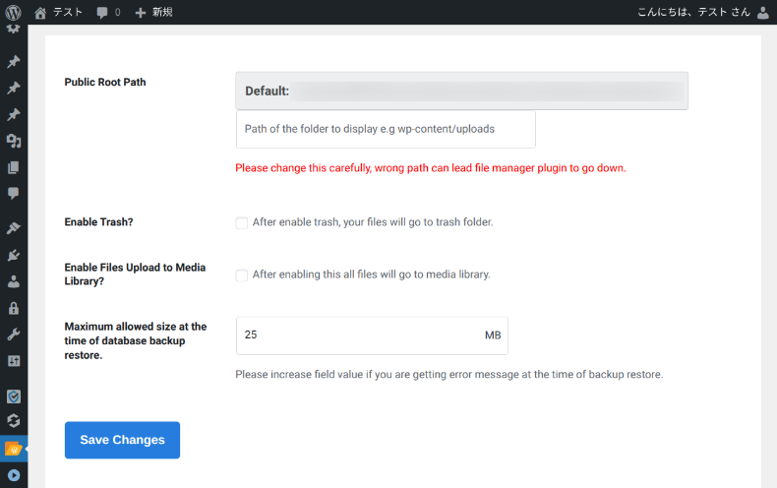Click the red 'Please change this carefully' warning
Screen dimensions: 777x488
click(431, 168)
